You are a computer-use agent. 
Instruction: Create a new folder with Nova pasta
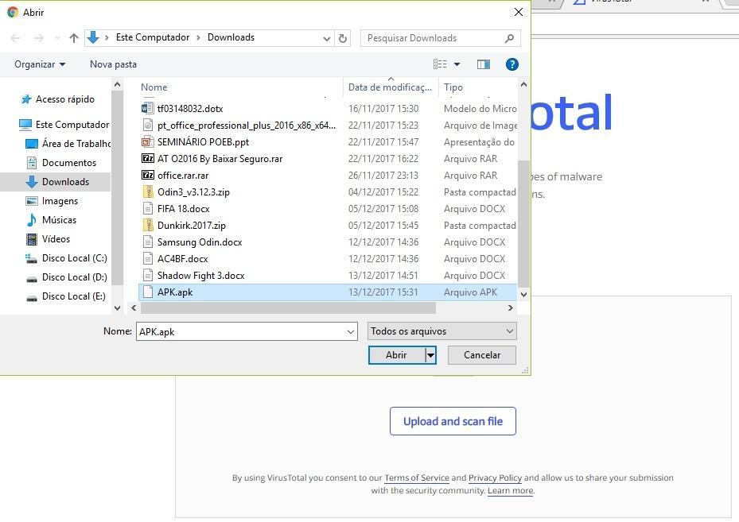pos(113,64)
